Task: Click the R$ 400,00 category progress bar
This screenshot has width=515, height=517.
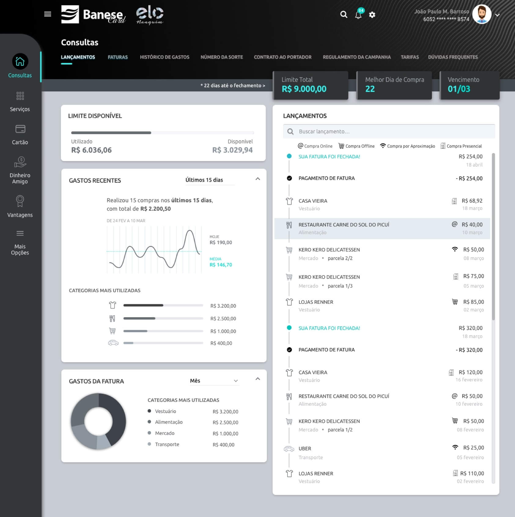Action: pyautogui.click(x=163, y=343)
